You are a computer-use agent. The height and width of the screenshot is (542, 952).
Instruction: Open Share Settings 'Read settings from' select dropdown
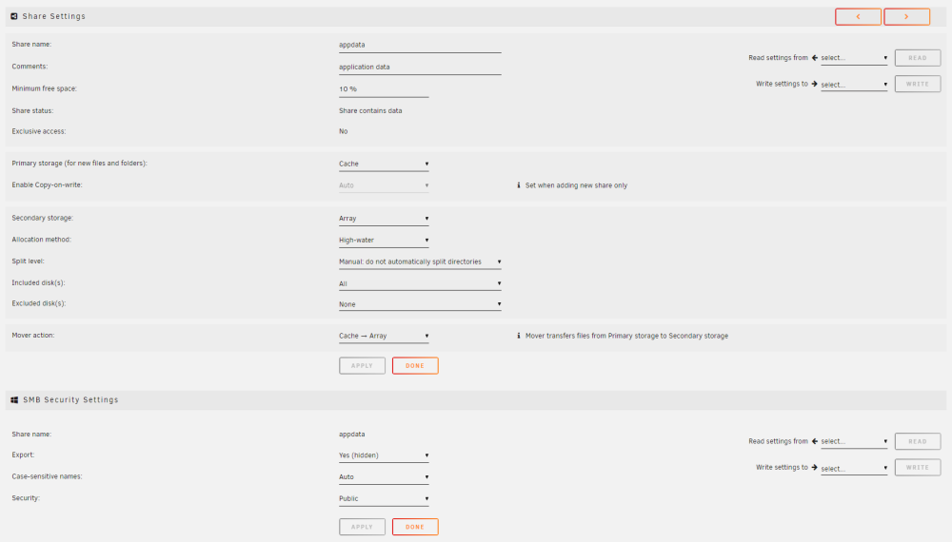(x=854, y=58)
